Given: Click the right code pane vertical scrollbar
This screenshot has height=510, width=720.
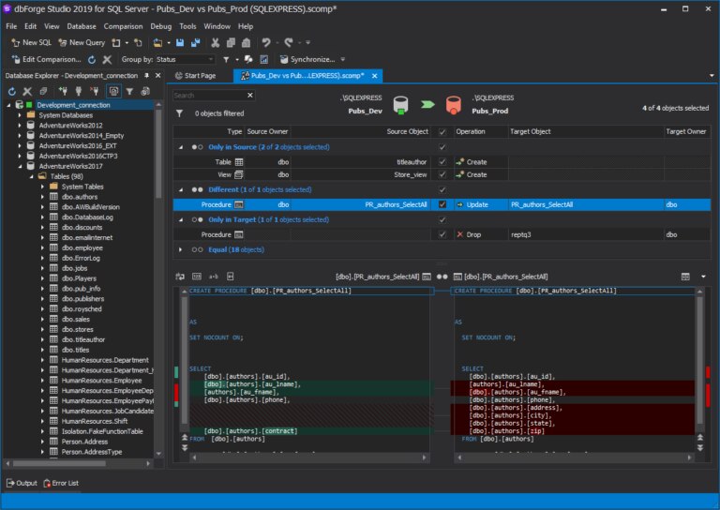Looking at the screenshot, I should pos(699,360).
